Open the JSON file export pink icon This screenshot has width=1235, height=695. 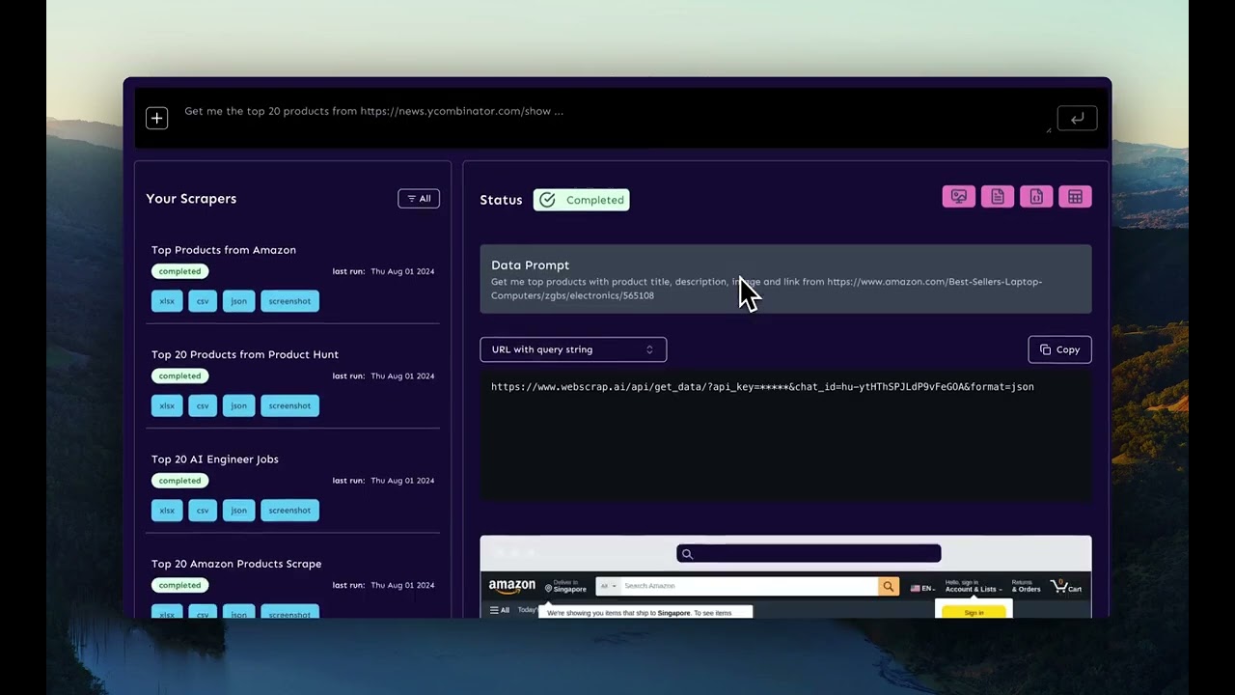[x=1036, y=197]
